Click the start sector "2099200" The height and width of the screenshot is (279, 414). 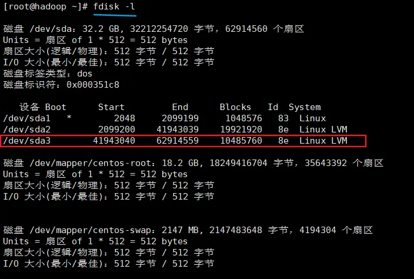coord(116,129)
